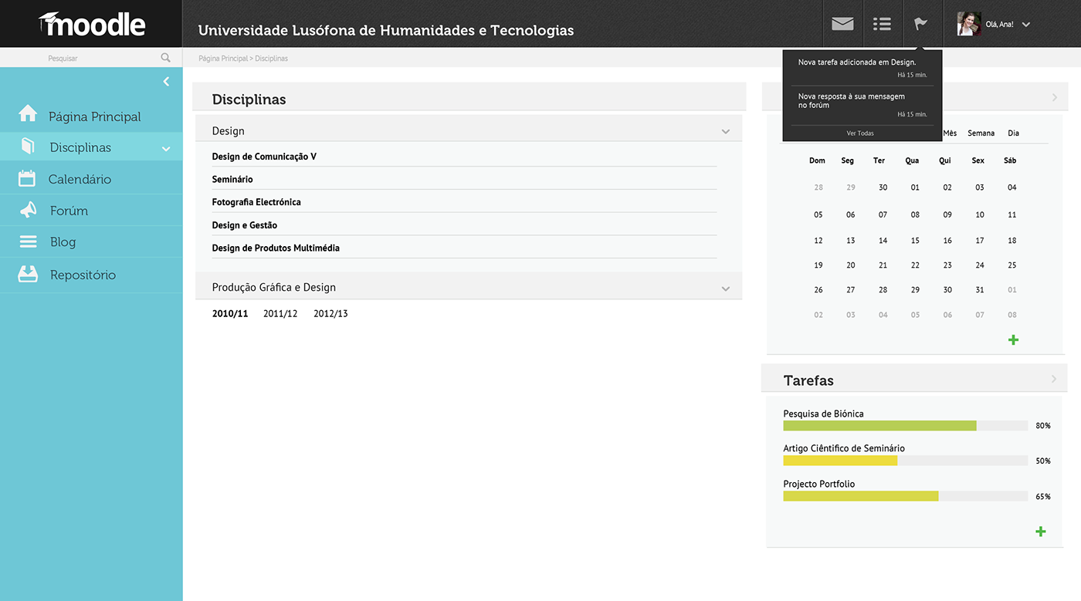Switch calendar to Semana view
Image resolution: width=1081 pixels, height=601 pixels.
click(x=981, y=133)
